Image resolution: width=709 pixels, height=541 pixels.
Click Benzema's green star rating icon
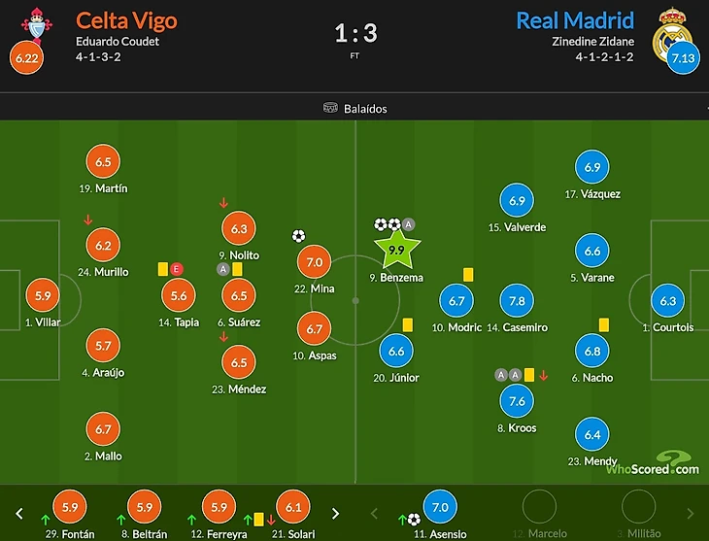click(x=397, y=250)
